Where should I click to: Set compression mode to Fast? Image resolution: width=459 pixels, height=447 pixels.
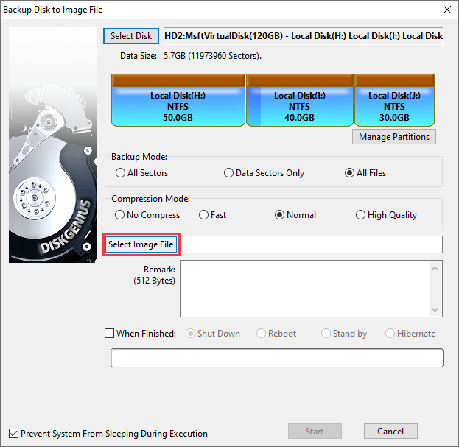(204, 215)
